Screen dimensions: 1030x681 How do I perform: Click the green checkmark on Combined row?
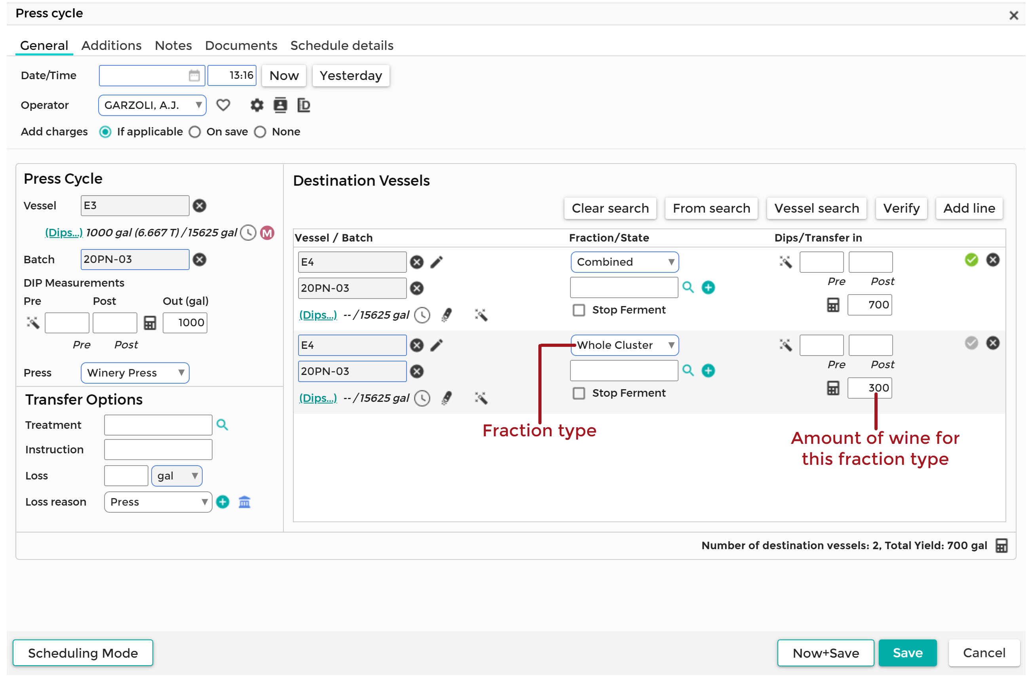click(x=972, y=260)
